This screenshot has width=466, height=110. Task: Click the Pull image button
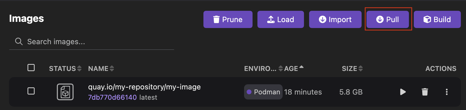(388, 20)
